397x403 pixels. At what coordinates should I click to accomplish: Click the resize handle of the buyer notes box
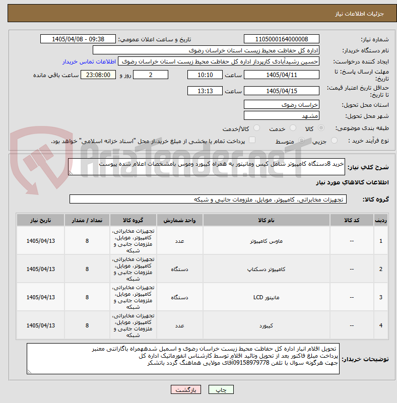(x=30, y=371)
